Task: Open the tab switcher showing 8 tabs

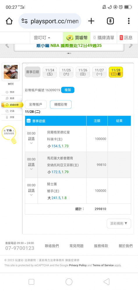Action: [110, 21]
